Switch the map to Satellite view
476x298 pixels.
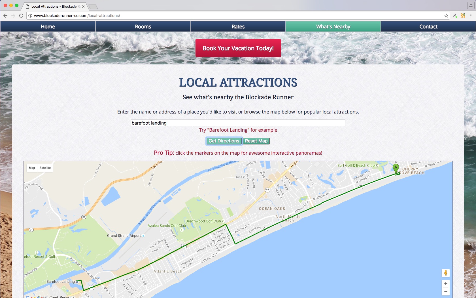point(45,168)
